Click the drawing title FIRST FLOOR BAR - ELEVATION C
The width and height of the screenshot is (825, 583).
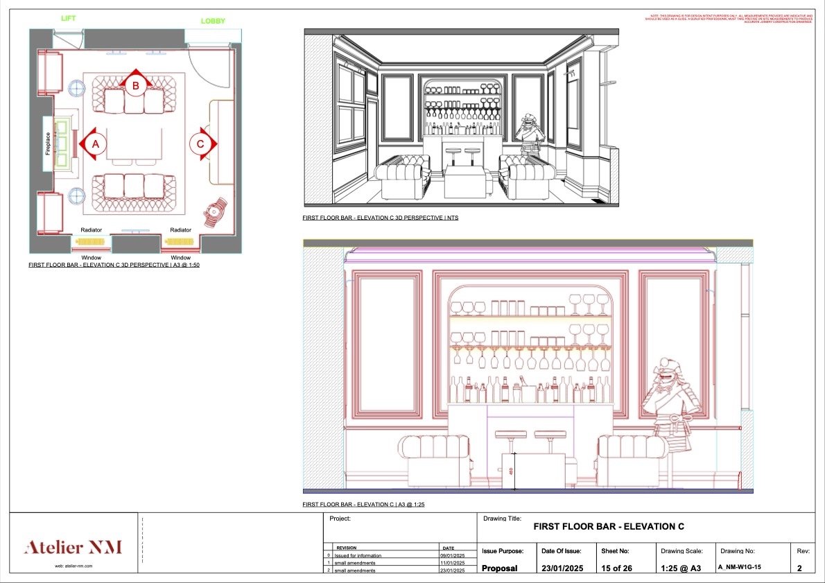pyautogui.click(x=609, y=526)
